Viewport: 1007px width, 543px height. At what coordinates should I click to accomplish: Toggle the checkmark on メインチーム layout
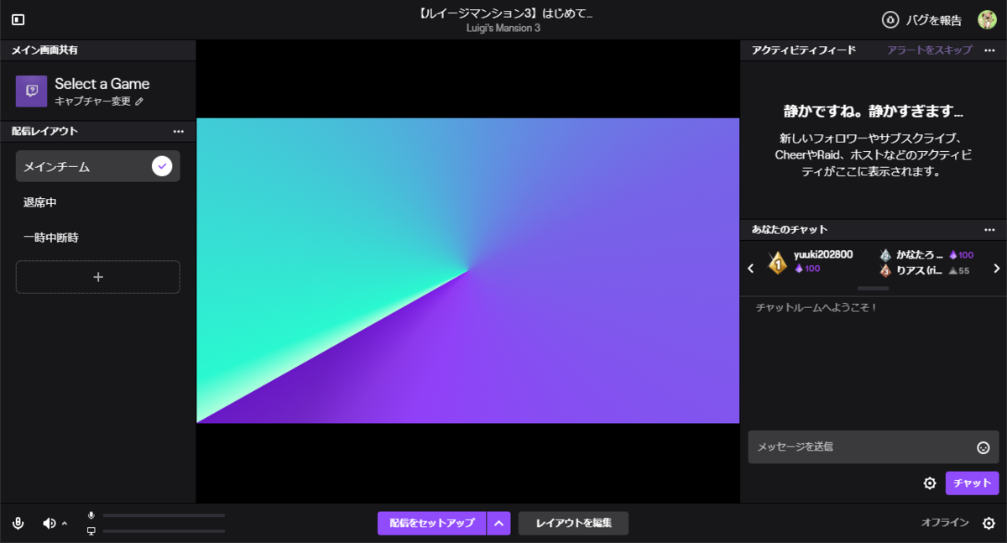(161, 166)
